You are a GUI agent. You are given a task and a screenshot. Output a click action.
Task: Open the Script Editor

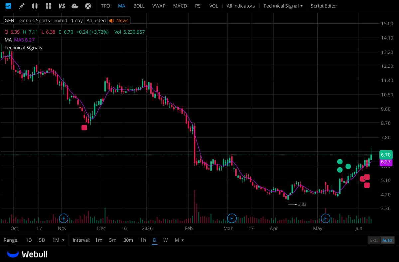324,6
